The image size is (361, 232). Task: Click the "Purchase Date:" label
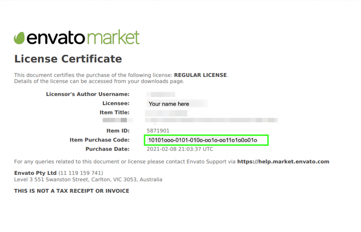pos(108,149)
